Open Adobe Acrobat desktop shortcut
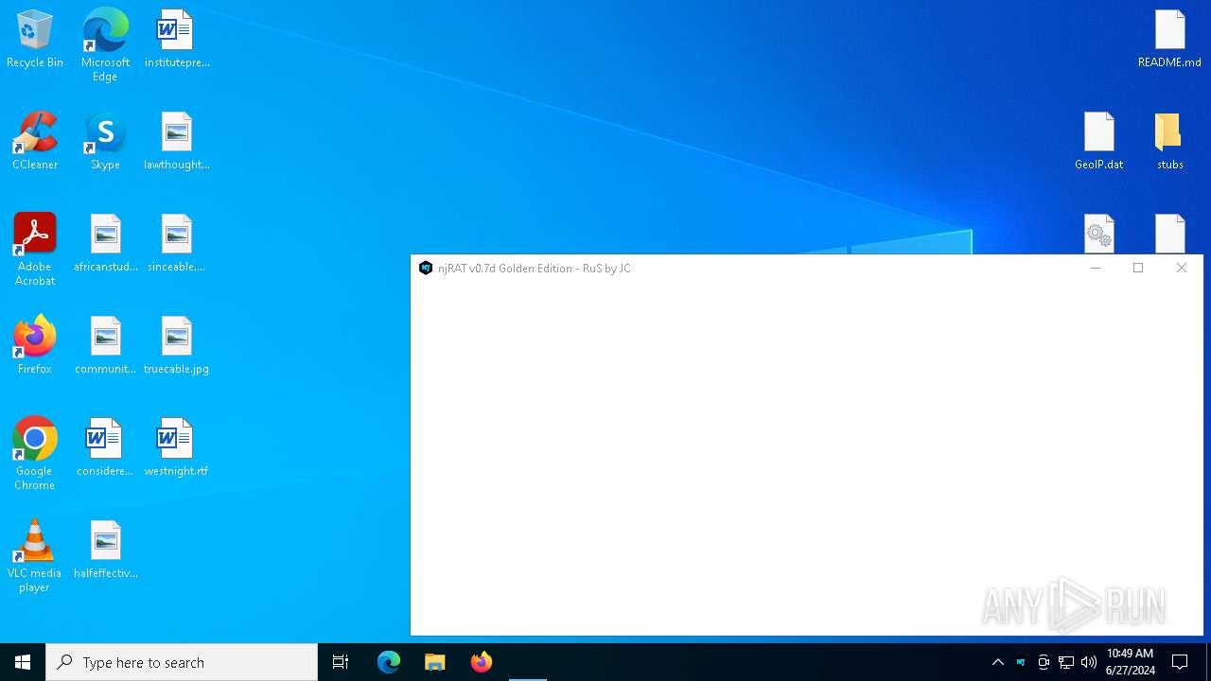 [35, 250]
